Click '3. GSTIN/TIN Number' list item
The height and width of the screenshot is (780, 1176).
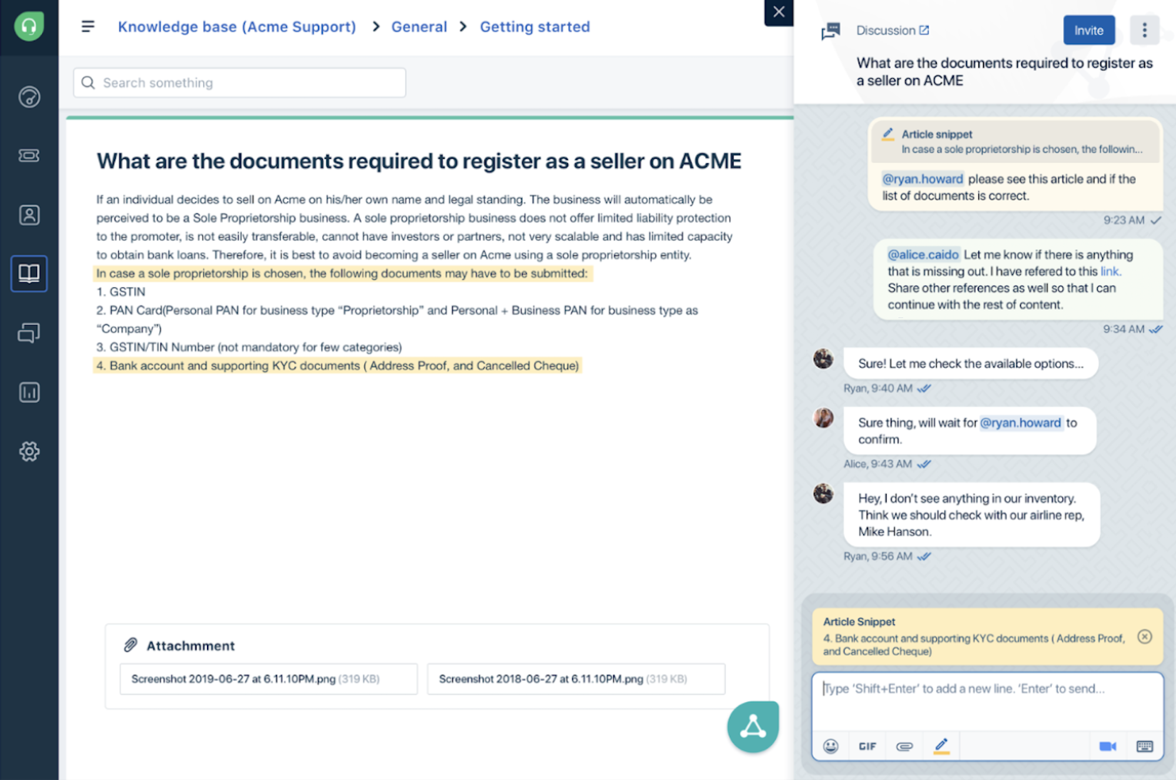[249, 347]
